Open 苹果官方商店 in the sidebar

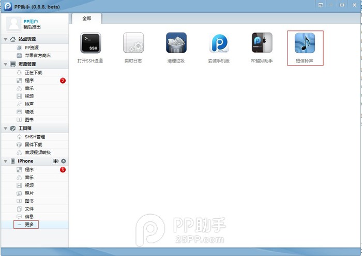[x=35, y=56]
